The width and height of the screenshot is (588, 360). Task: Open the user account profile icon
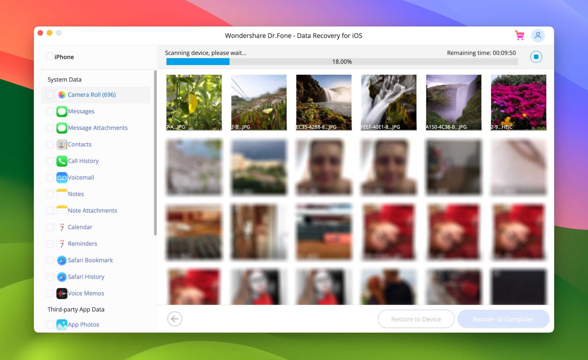tap(538, 36)
